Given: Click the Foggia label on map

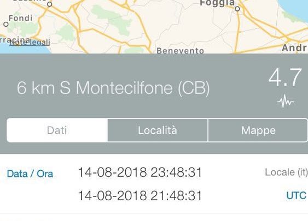Looking at the screenshot, I should 217,3.
